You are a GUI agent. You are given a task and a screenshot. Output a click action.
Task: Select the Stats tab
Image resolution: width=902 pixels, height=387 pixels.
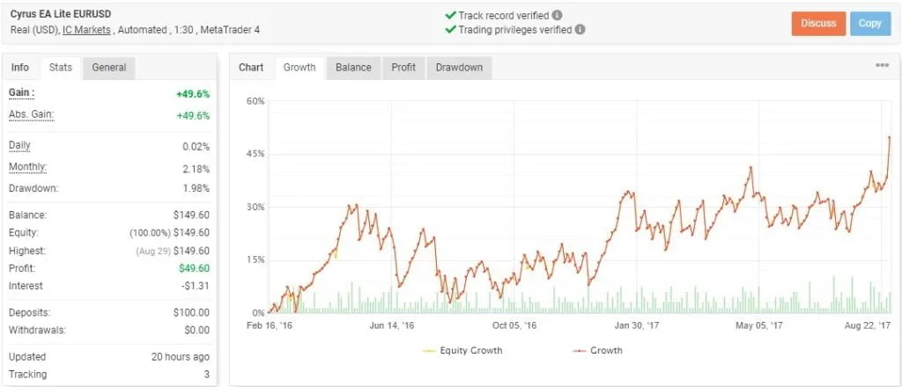[x=61, y=68]
